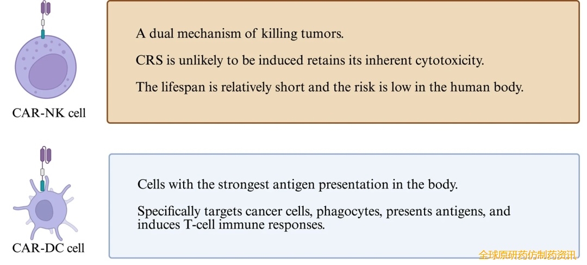Image resolution: width=587 pixels, height=265 pixels.
Task: Click the teal receptor segment on the DC cell
Action: coord(42,186)
